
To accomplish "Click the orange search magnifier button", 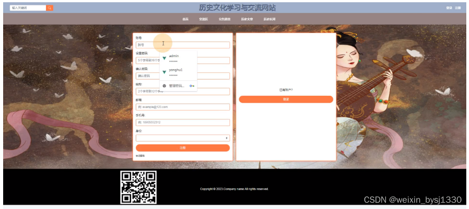I will pyautogui.click(x=49, y=8).
